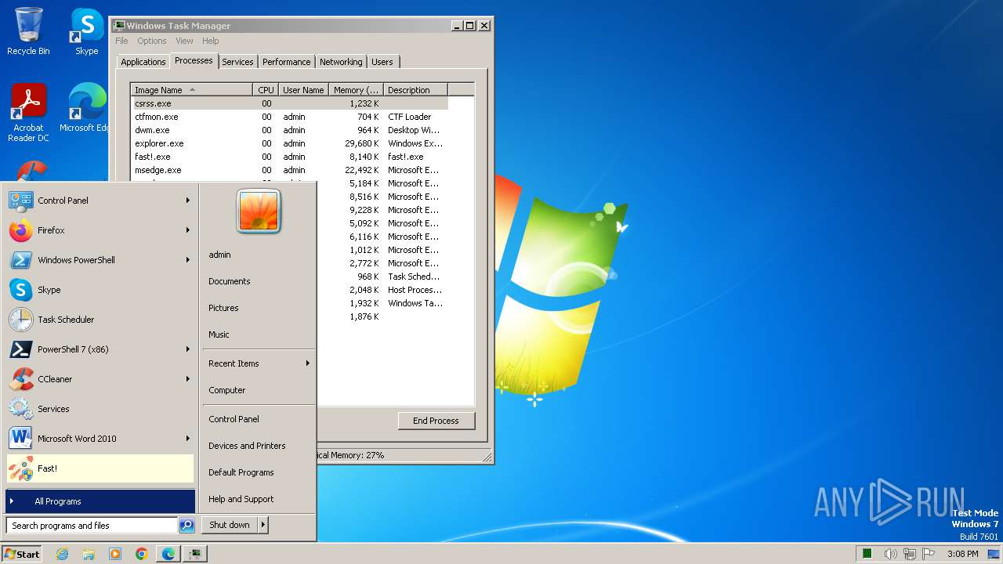Viewport: 1003px width, 564px height.
Task: Open Services from the Start menu
Action: pos(100,409)
